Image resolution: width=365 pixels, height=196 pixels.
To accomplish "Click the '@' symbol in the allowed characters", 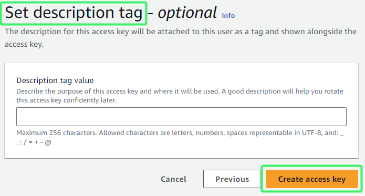I will [x=48, y=142].
